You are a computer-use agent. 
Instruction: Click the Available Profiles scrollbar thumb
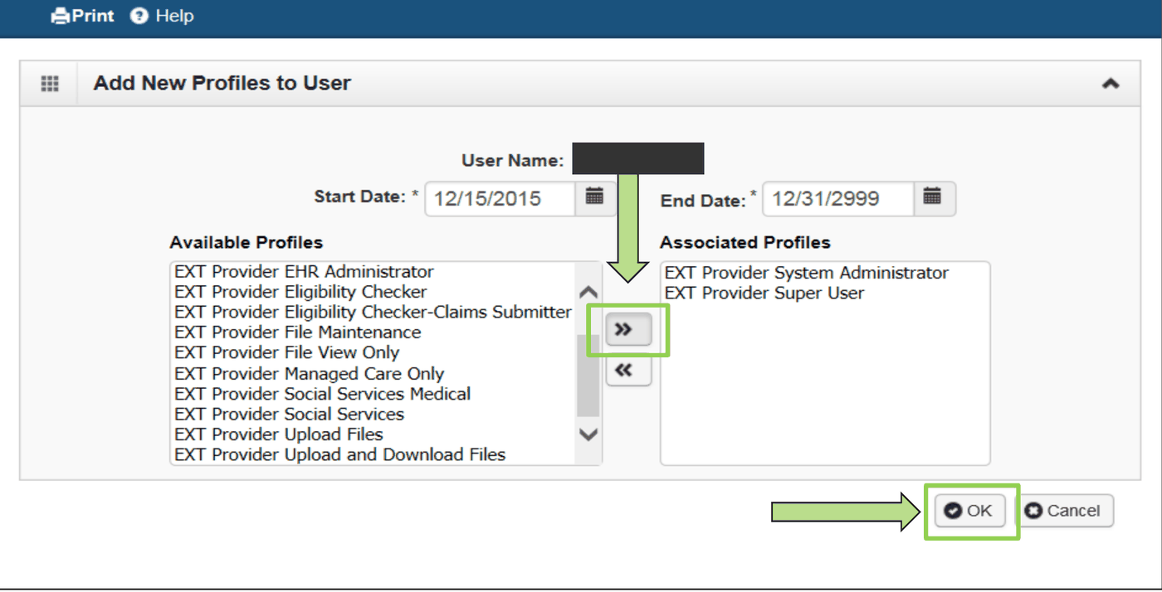[588, 375]
